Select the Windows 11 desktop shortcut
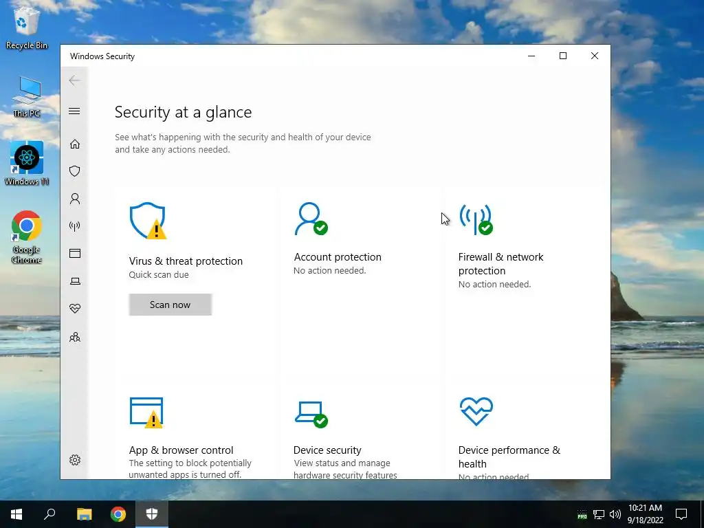Viewport: 704px width, 528px height. (x=27, y=164)
